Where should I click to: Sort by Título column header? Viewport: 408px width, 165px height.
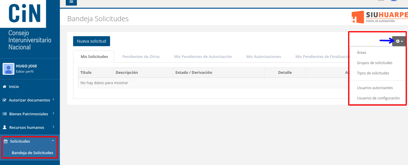point(95,72)
